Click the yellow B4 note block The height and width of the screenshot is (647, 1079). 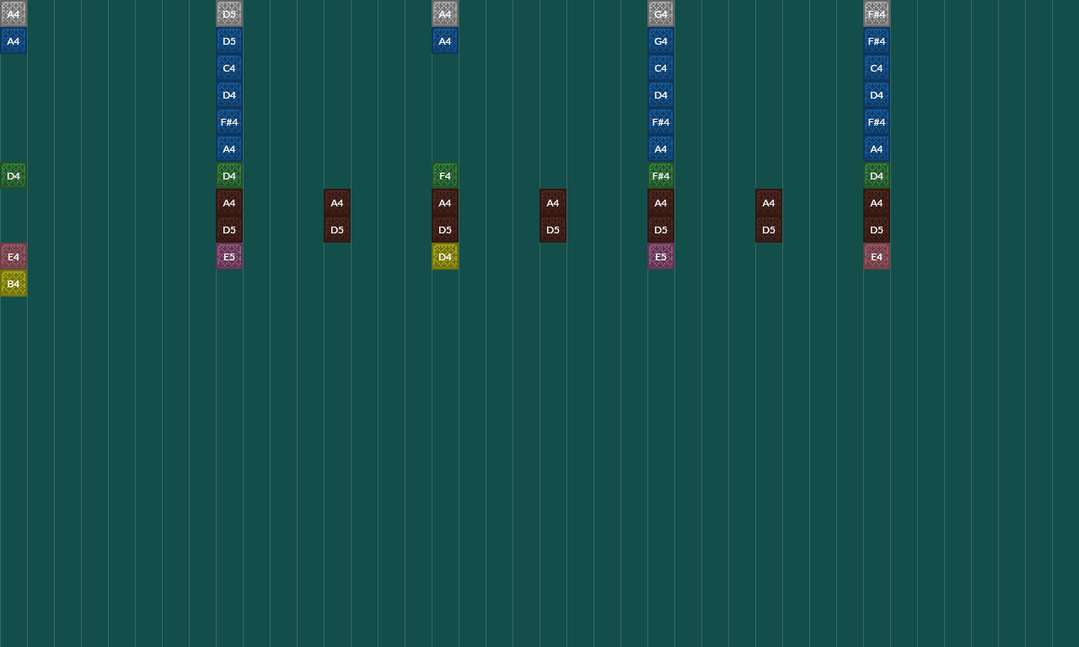point(13,284)
